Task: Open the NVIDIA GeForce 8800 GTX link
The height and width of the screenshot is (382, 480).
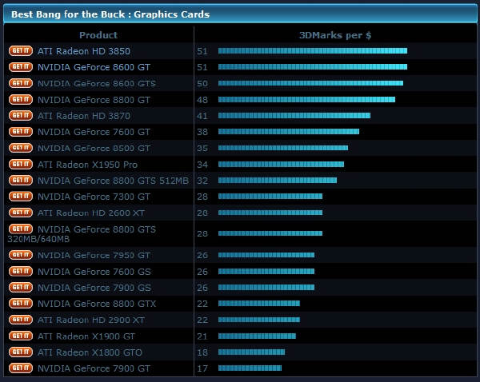Action: tap(97, 304)
